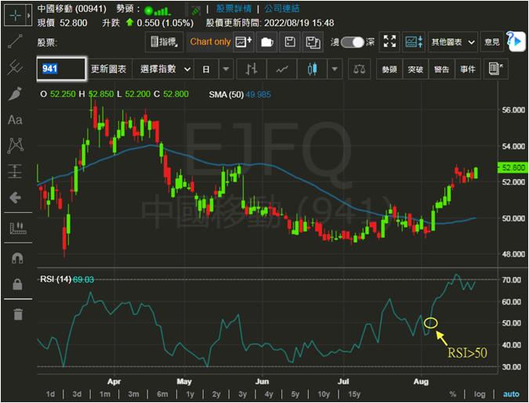Toggle the lock drawings padlock
529x403 pixels.
(x=17, y=285)
